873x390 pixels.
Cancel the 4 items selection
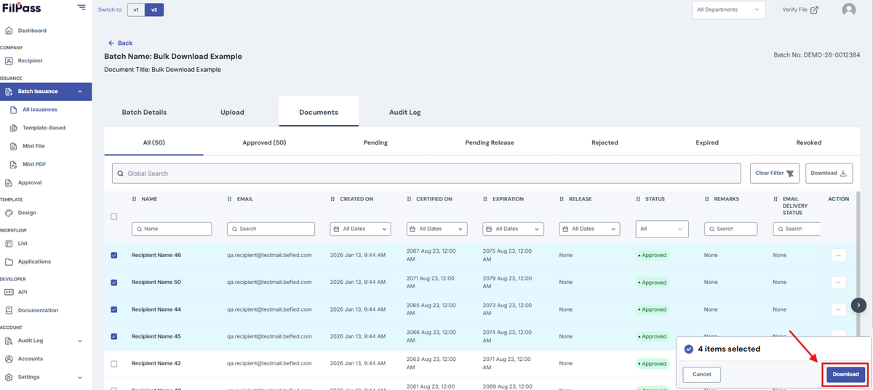(702, 375)
